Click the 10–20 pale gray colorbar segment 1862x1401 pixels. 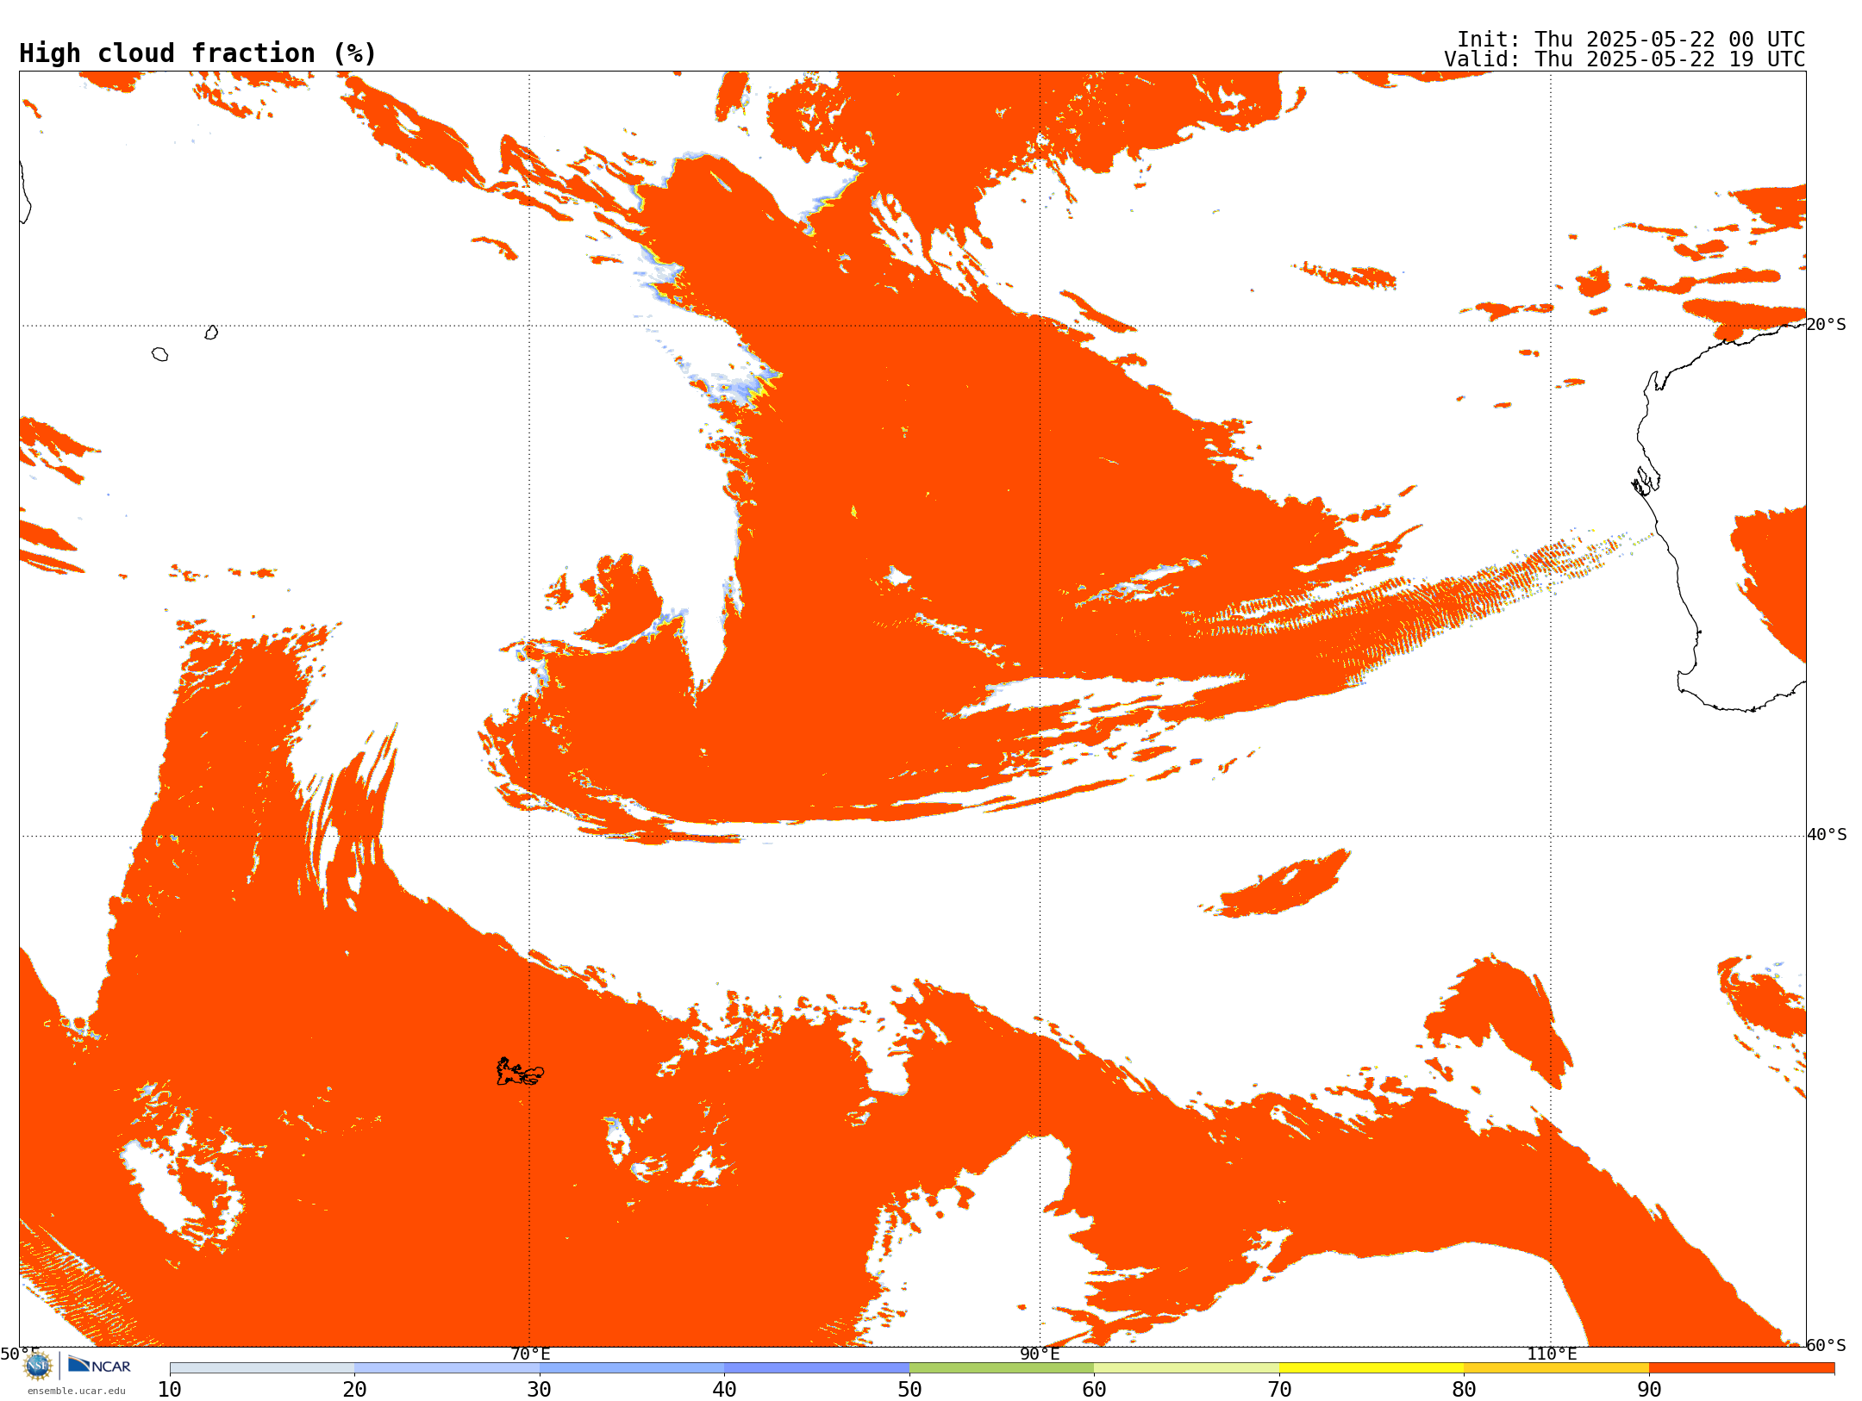262,1368
